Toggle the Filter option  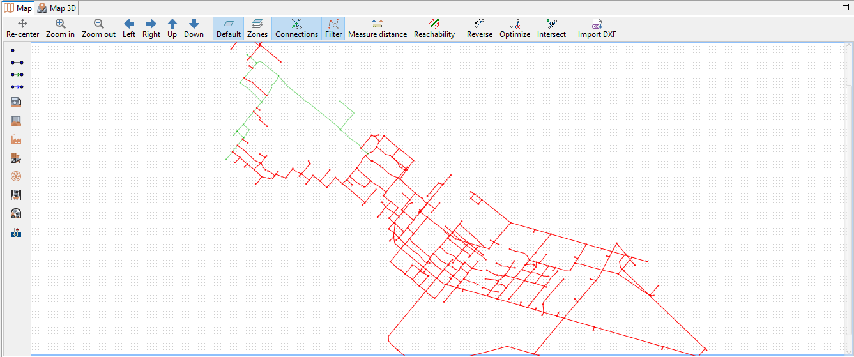333,29
